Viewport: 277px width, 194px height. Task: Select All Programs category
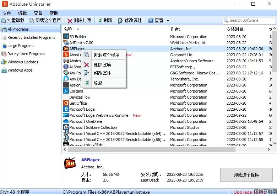coord(30,29)
